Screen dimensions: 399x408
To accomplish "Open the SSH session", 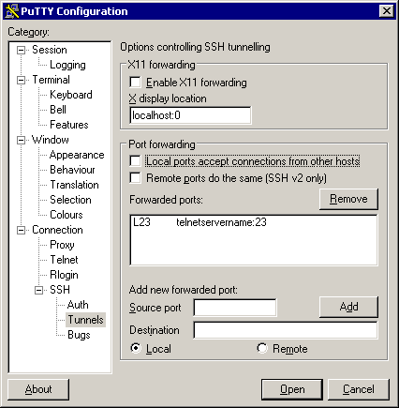I will [x=292, y=389].
